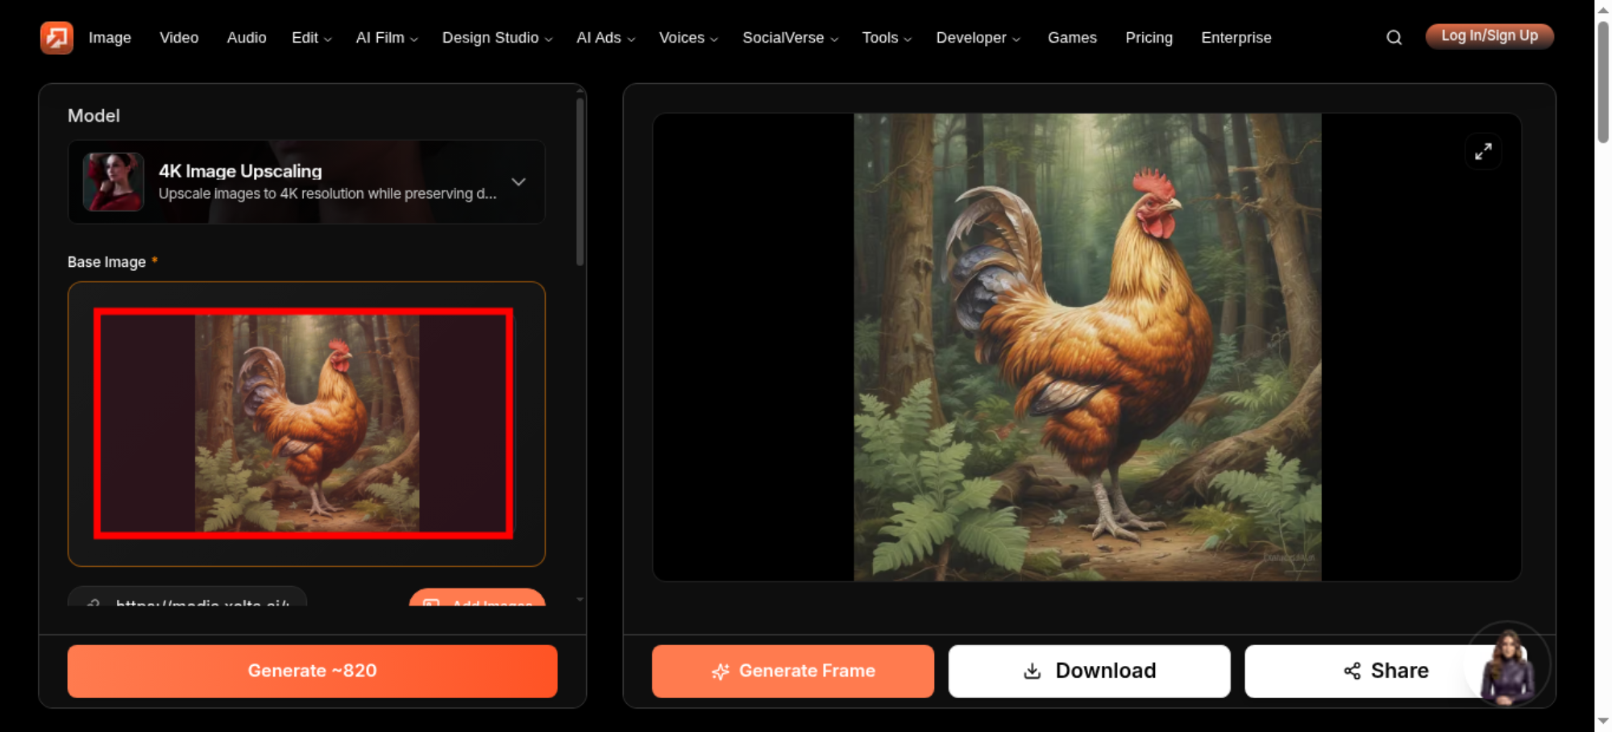Click the orange site logo icon
The width and height of the screenshot is (1612, 732).
pos(56,37)
